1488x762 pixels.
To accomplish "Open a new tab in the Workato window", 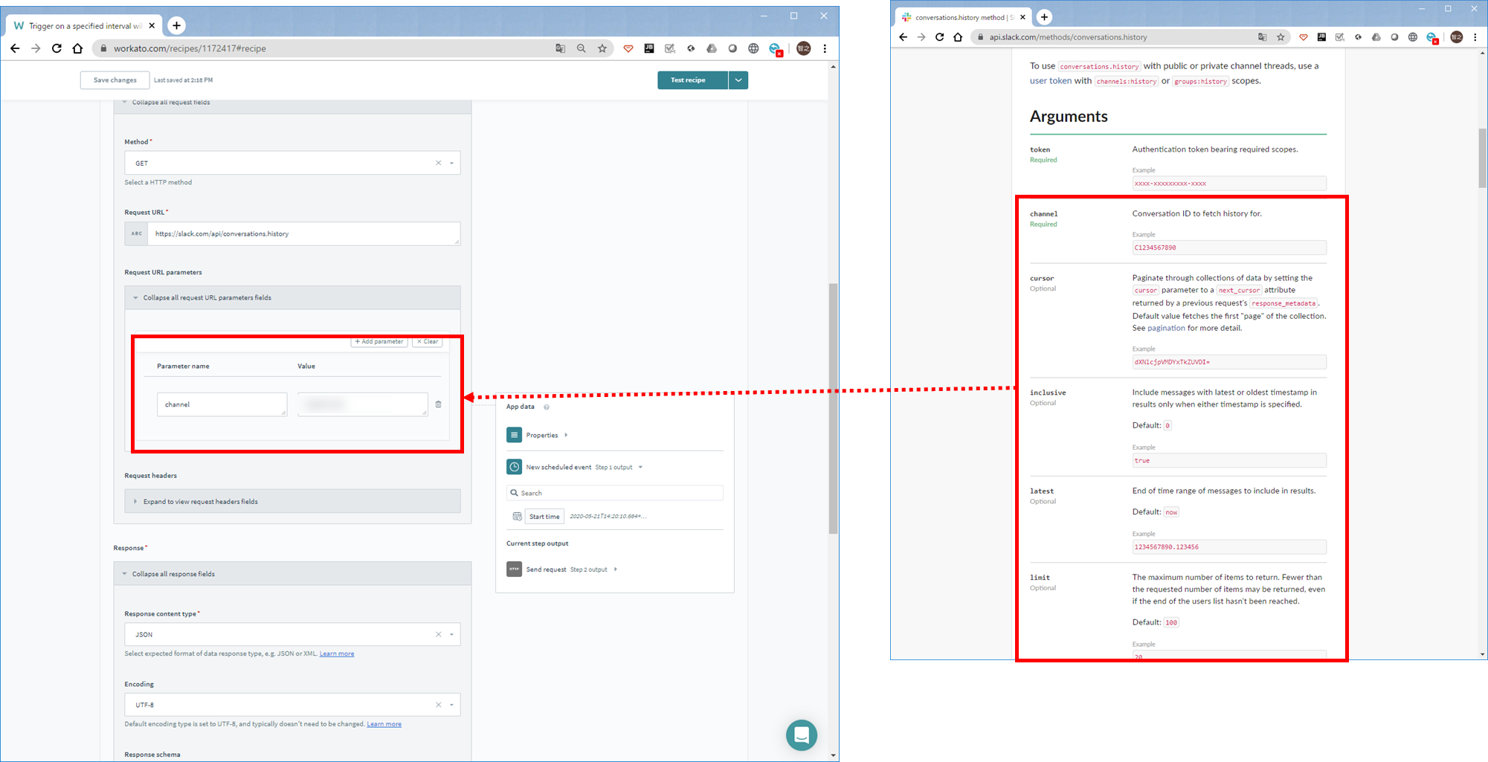I will 176,25.
